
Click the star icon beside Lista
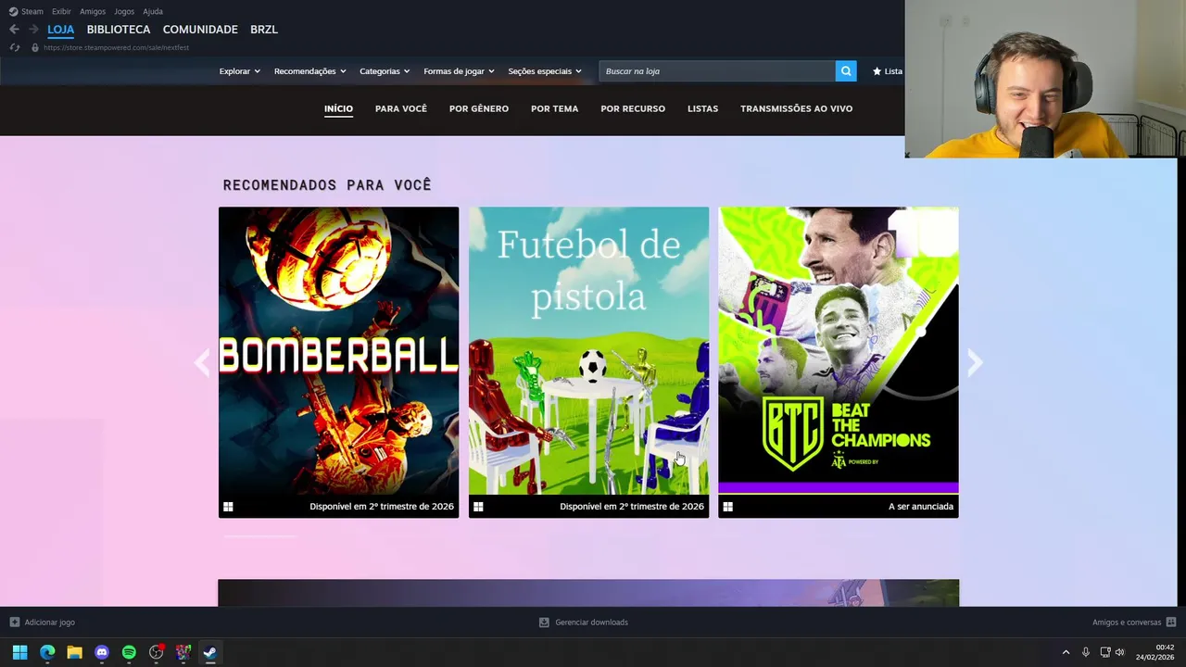pyautogui.click(x=877, y=71)
